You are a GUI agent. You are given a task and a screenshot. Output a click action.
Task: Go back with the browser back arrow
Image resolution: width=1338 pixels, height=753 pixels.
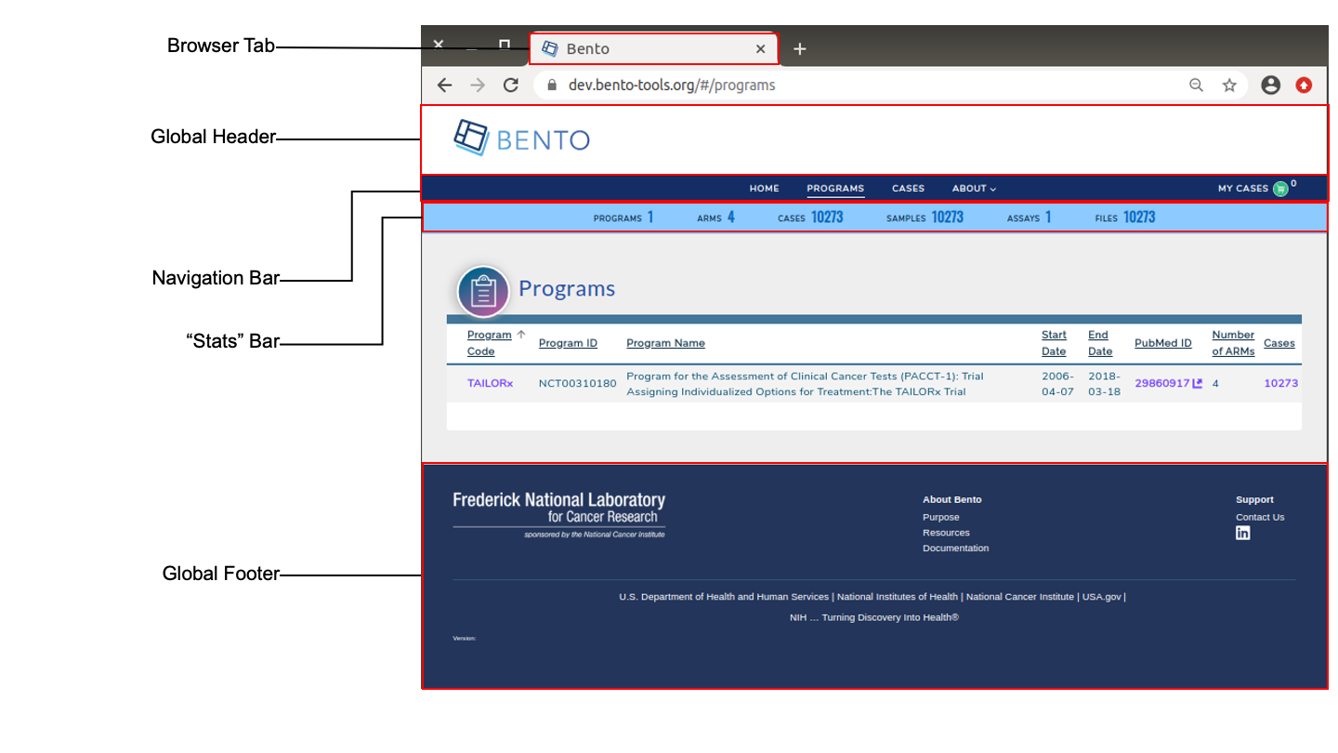[444, 86]
